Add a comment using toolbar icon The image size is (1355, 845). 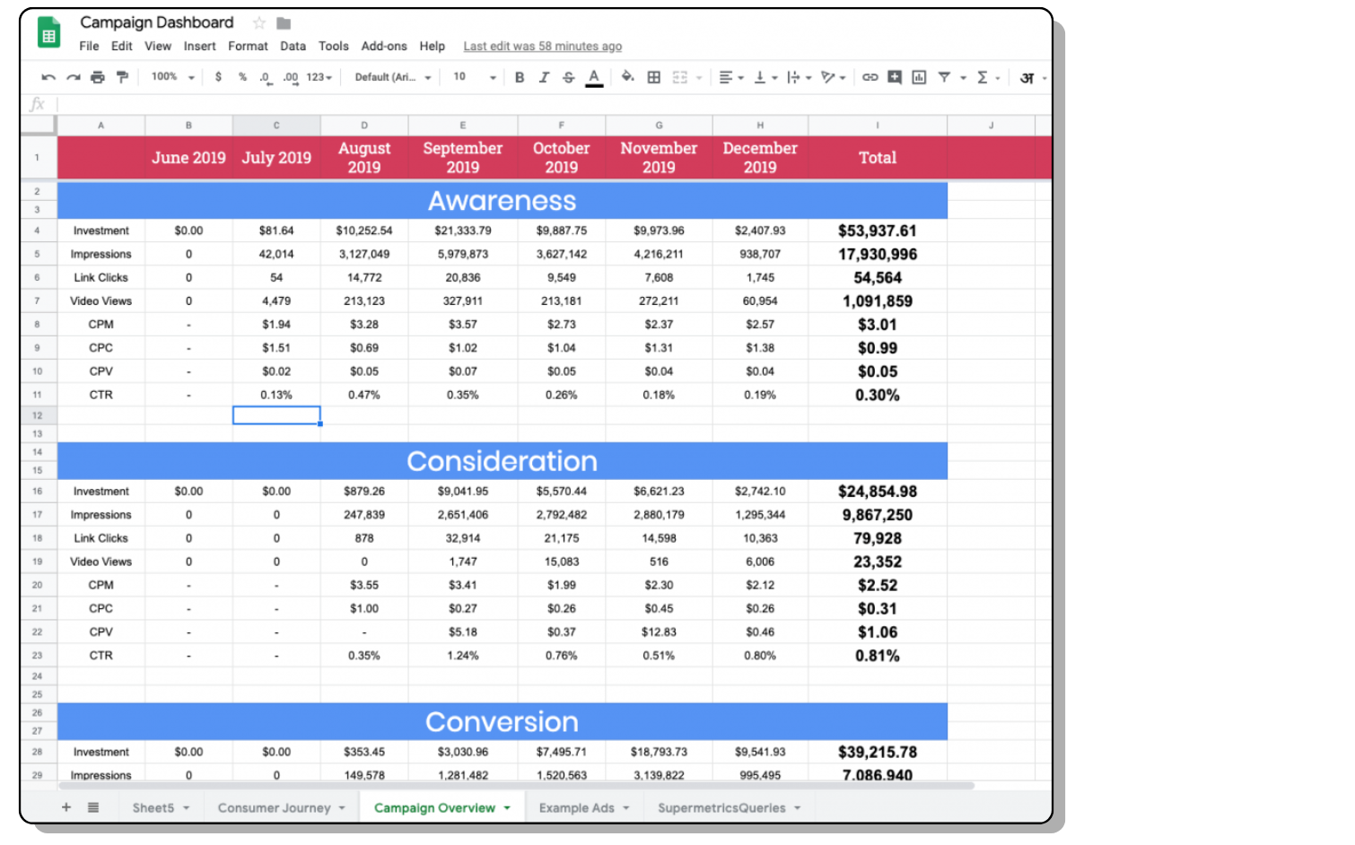(x=895, y=78)
